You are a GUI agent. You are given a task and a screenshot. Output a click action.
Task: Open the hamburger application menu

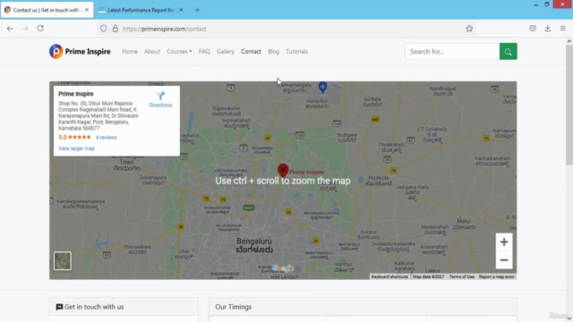[563, 29]
